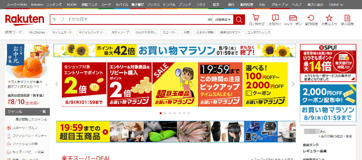Click 最近閲覧したジャンル link
The width and height of the screenshot is (362, 160).
31,120
